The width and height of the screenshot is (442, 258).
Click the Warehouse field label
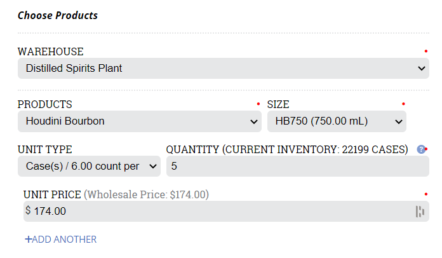point(50,51)
